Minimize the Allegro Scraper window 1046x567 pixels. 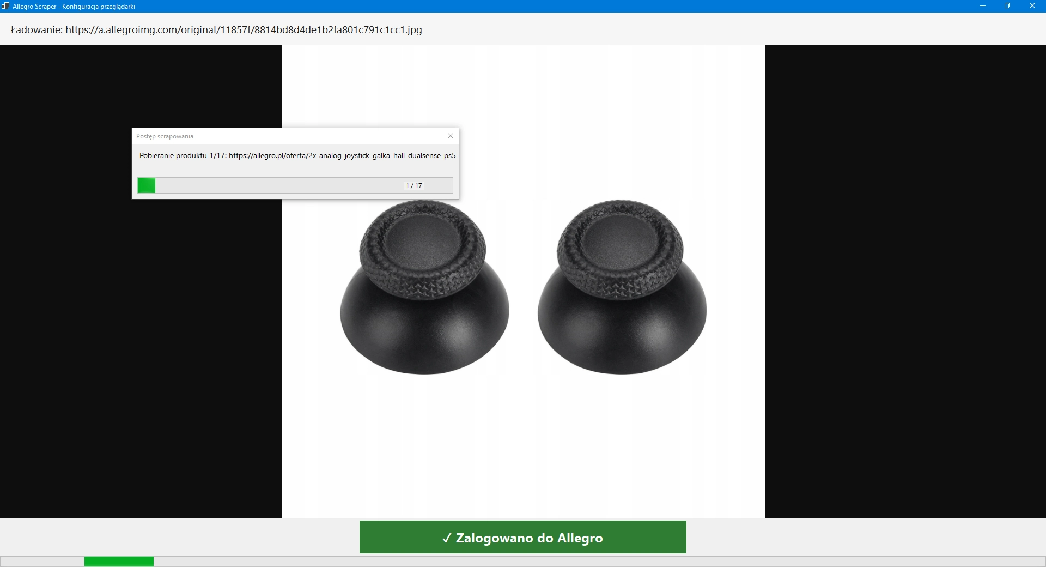tap(983, 6)
